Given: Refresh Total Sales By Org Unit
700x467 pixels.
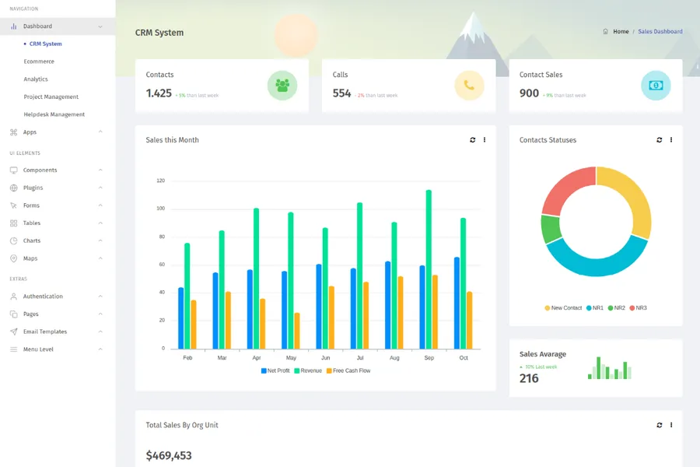Looking at the screenshot, I should click(x=659, y=425).
